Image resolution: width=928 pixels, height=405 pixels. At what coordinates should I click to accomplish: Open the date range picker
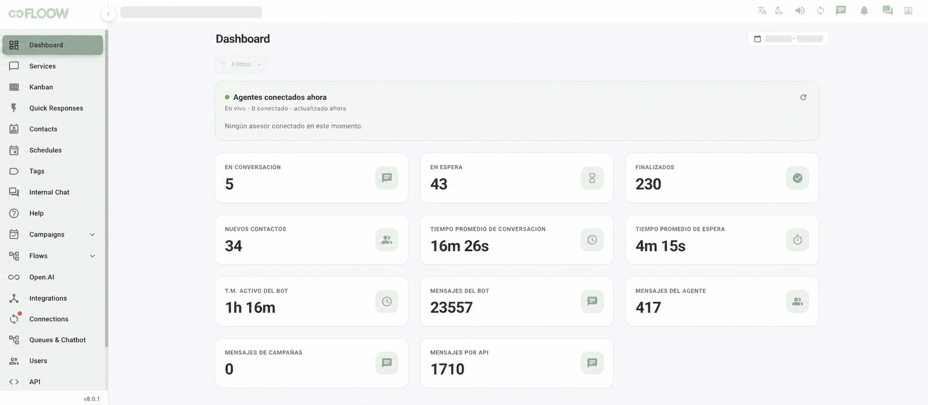(788, 39)
